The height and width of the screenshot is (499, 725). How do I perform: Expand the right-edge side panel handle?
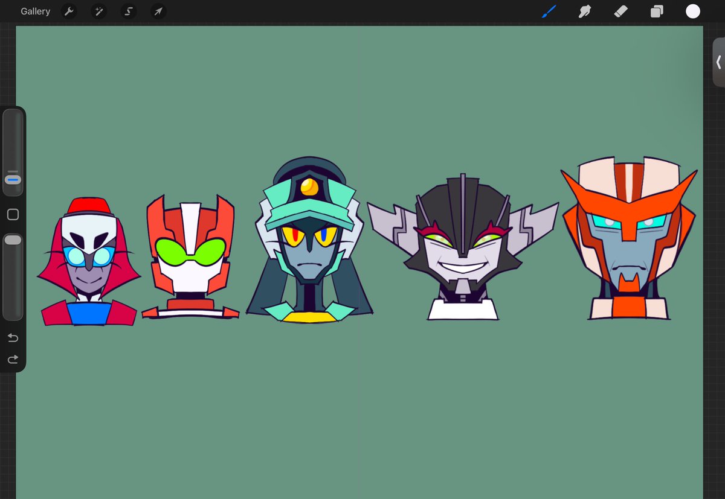click(x=718, y=62)
